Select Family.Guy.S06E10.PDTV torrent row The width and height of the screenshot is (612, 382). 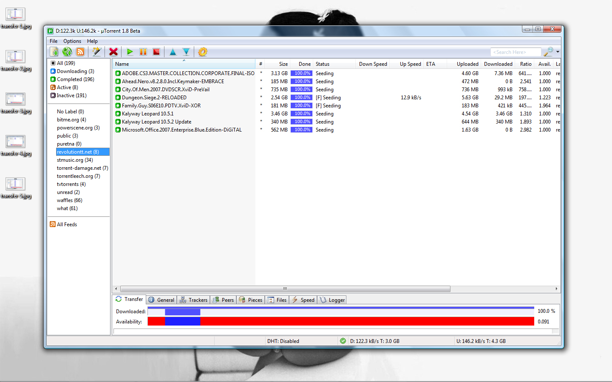click(x=337, y=106)
